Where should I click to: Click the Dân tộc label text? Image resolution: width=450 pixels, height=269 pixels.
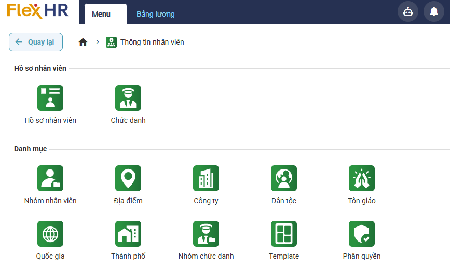[284, 201]
